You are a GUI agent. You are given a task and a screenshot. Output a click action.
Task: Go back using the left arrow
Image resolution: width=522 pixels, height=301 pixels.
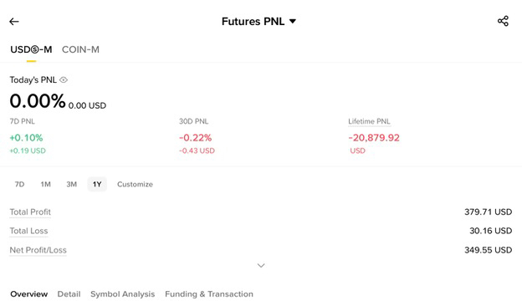tap(14, 22)
